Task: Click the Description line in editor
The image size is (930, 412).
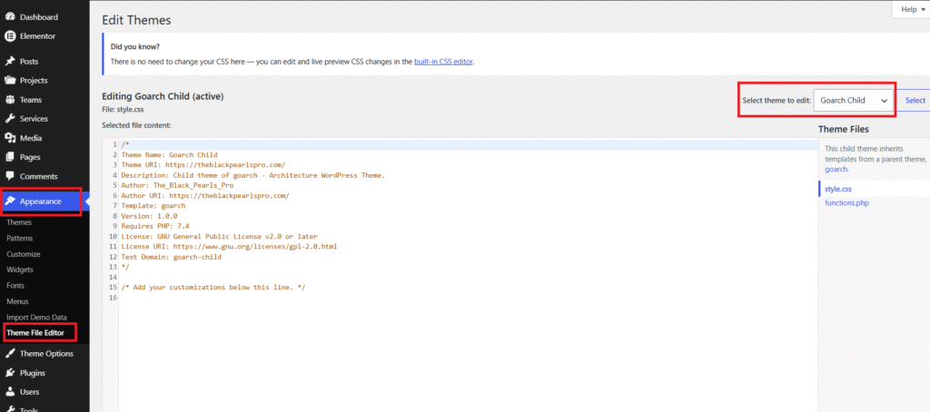Action: click(x=253, y=175)
